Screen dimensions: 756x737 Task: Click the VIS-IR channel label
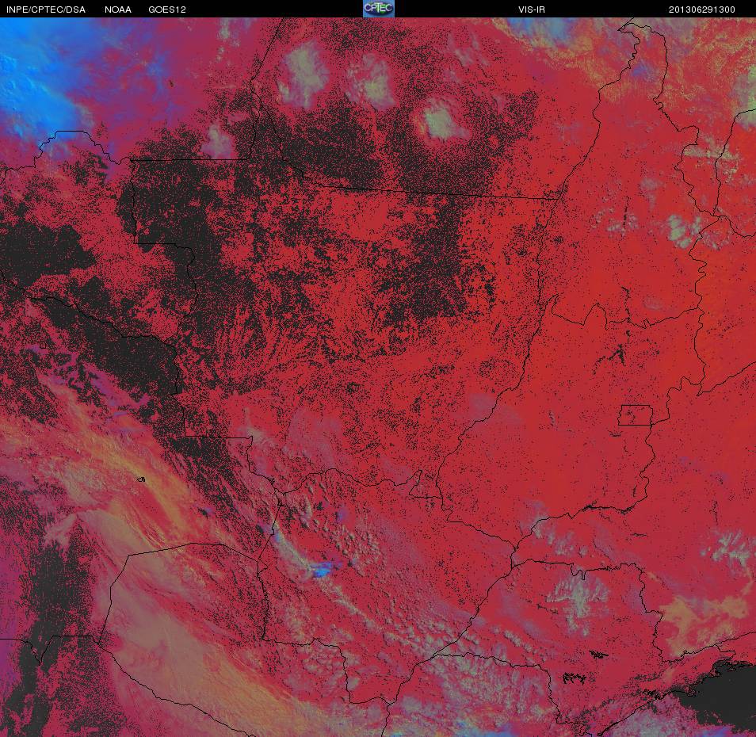(x=532, y=10)
